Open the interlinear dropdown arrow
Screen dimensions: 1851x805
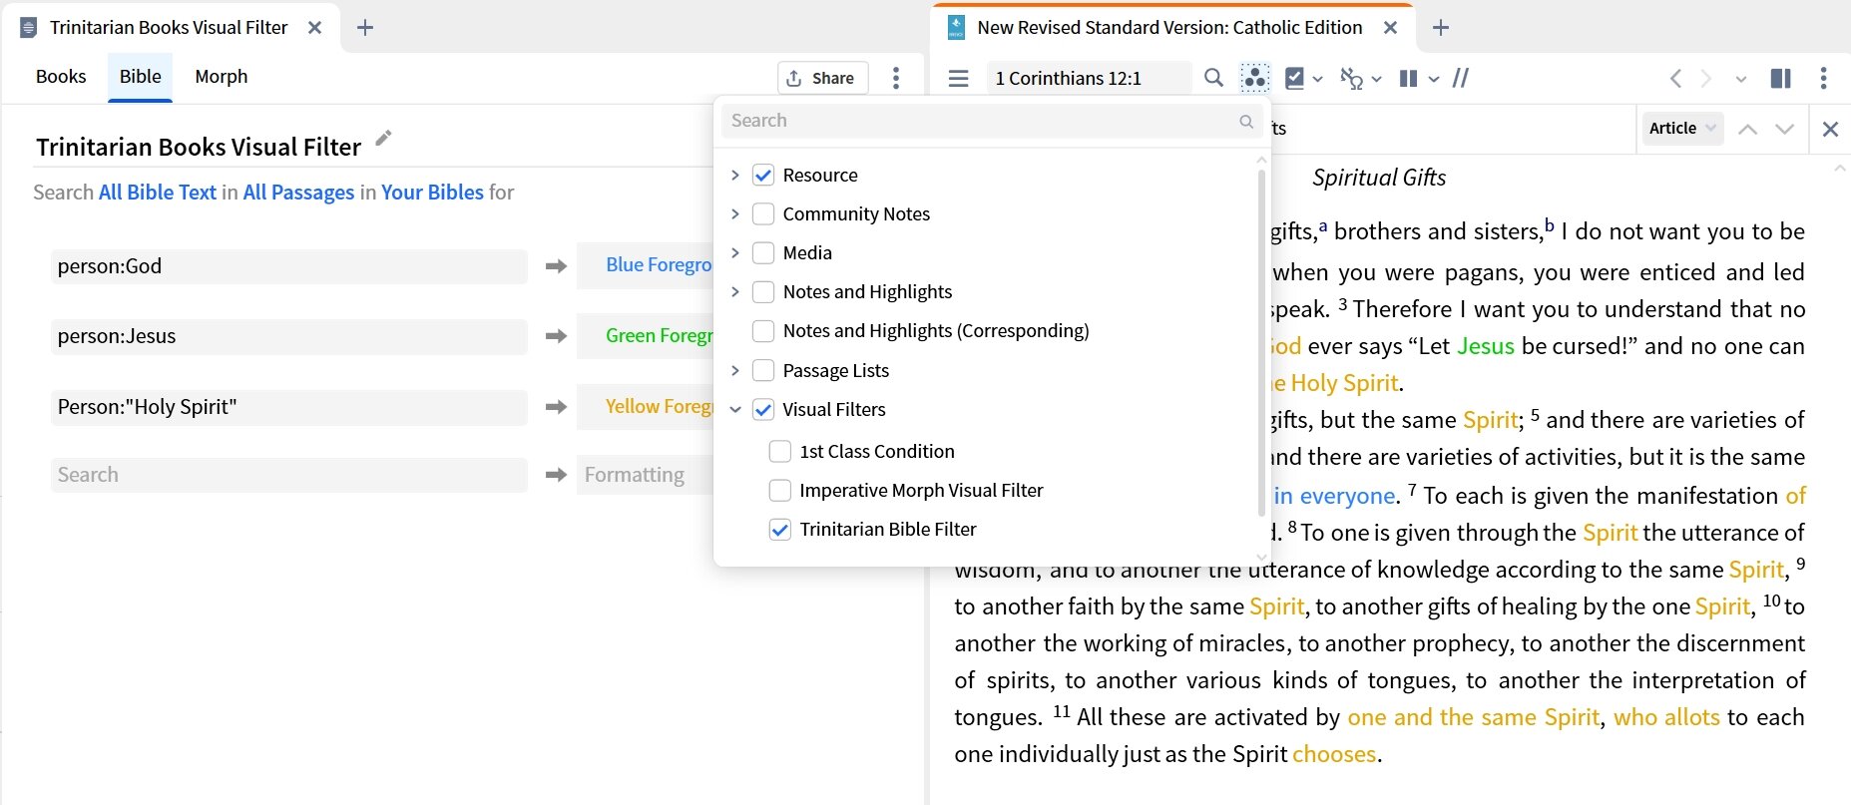coord(1377,79)
